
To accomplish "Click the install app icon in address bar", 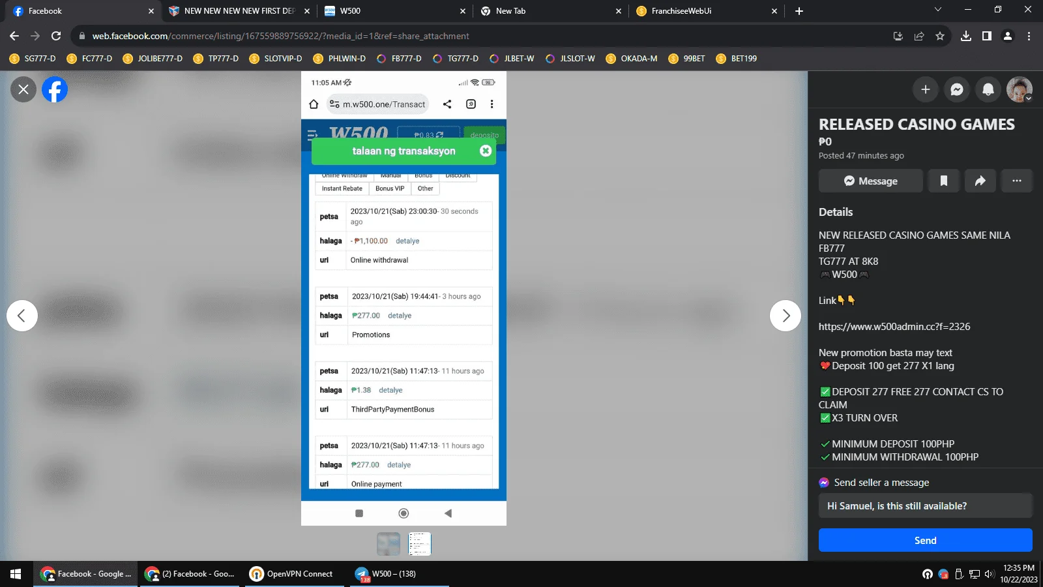I will 898,36.
